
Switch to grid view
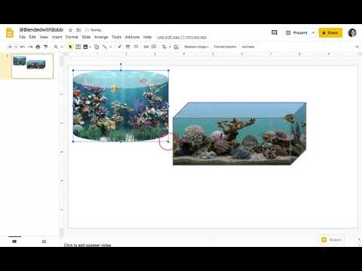click(44, 242)
